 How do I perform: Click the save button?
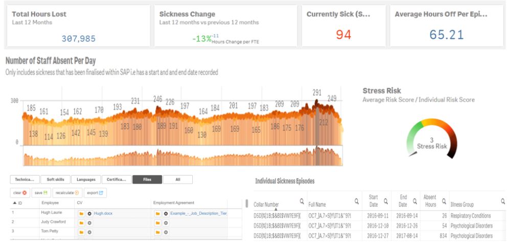coord(41,193)
